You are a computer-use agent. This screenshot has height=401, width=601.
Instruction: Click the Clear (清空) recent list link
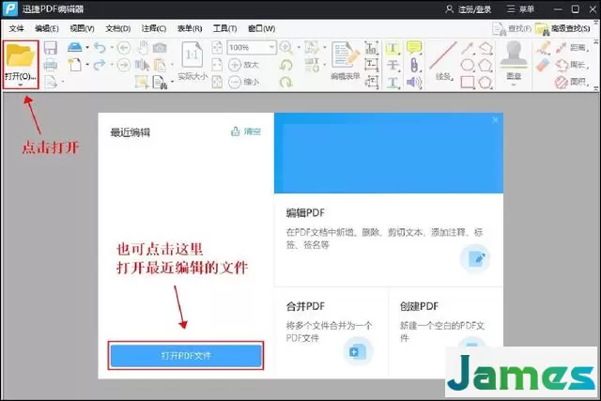pos(246,131)
